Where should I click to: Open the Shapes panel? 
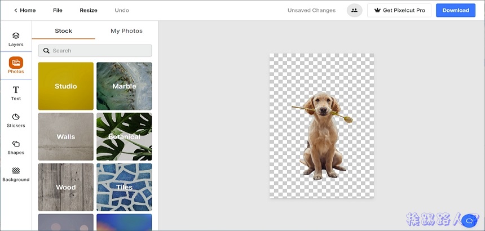click(x=16, y=147)
